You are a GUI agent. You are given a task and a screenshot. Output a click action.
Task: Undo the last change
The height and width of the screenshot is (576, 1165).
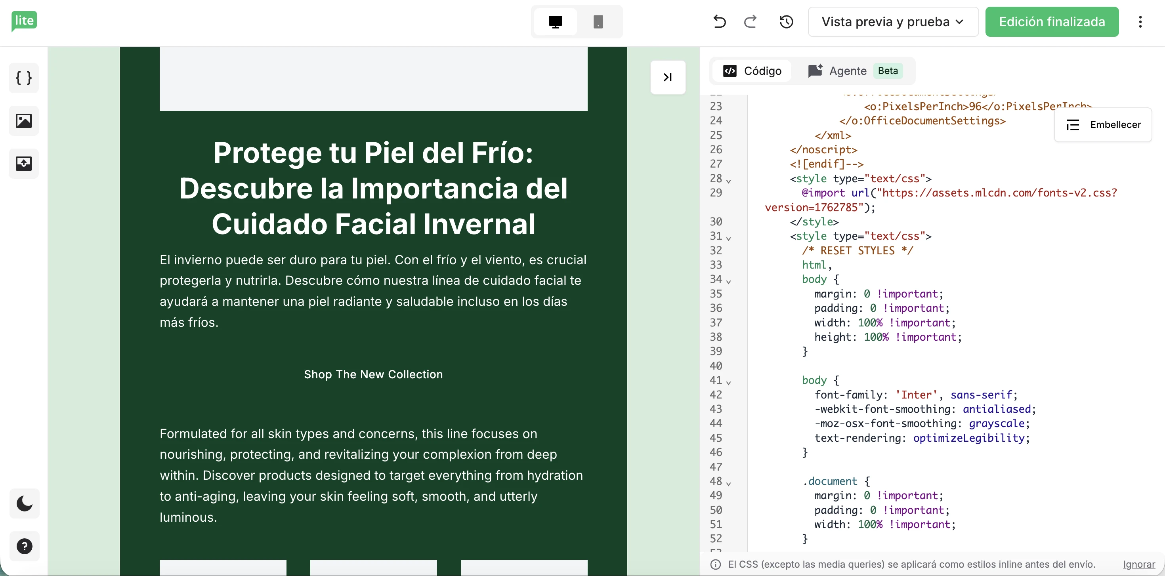coord(719,22)
